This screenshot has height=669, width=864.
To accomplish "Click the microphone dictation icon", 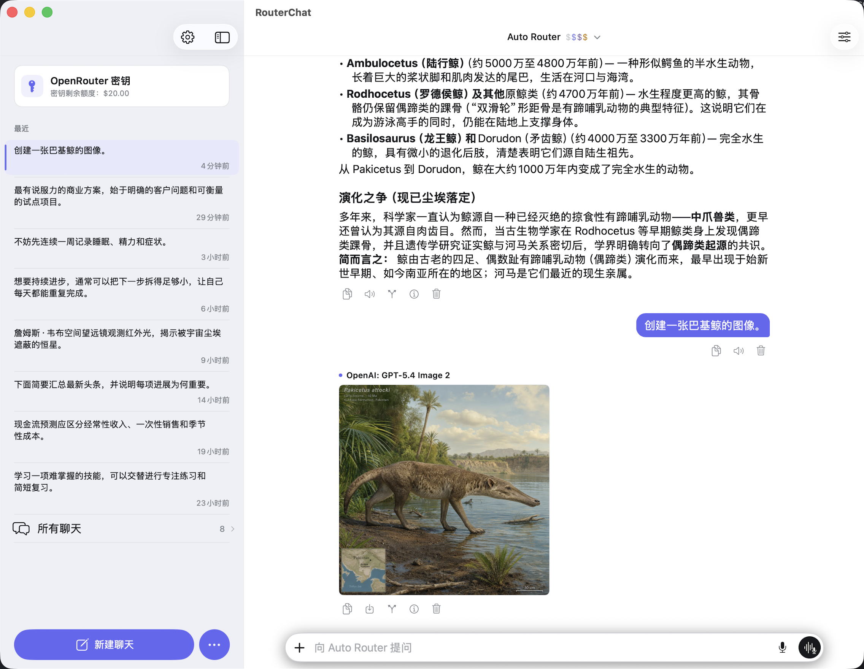I will tap(782, 648).
